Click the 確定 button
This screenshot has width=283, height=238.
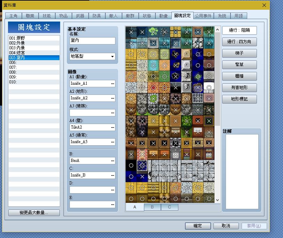pos(198,226)
